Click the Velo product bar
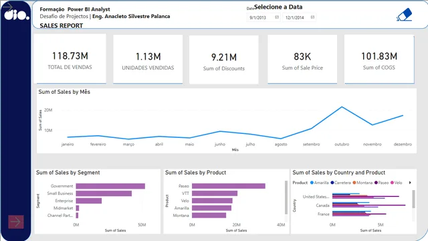 tap(212, 201)
